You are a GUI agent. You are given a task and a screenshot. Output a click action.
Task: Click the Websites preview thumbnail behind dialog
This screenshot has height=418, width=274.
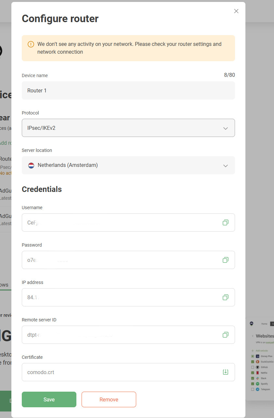tap(260, 358)
